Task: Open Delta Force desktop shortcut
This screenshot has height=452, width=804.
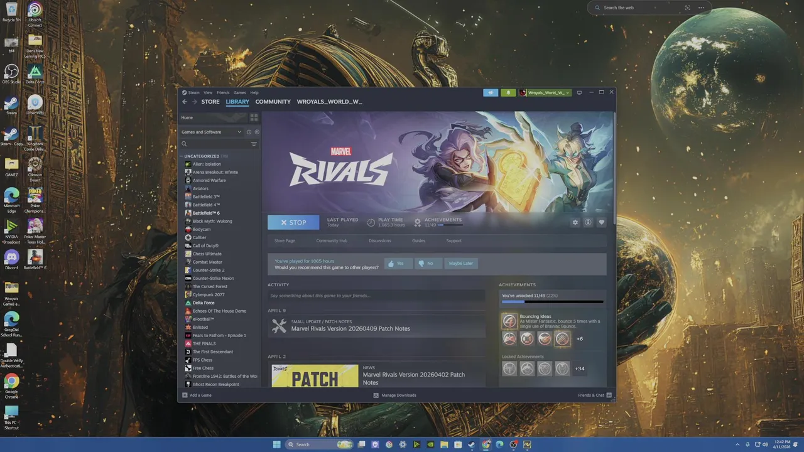Action: (35, 71)
